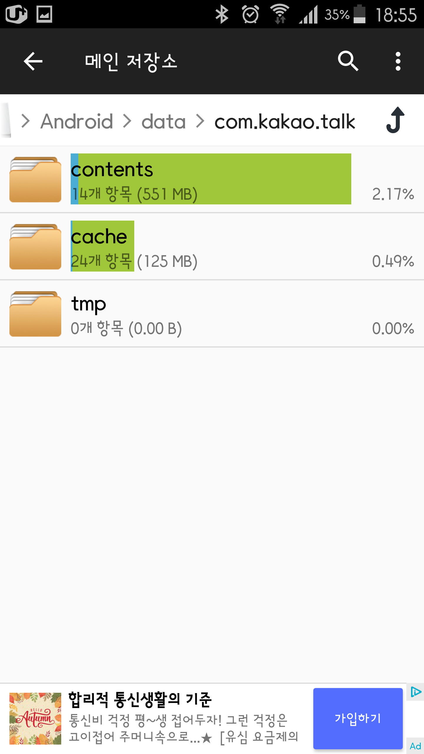424x754 pixels.
Task: Open the cache folder icon
Action: pyautogui.click(x=35, y=247)
